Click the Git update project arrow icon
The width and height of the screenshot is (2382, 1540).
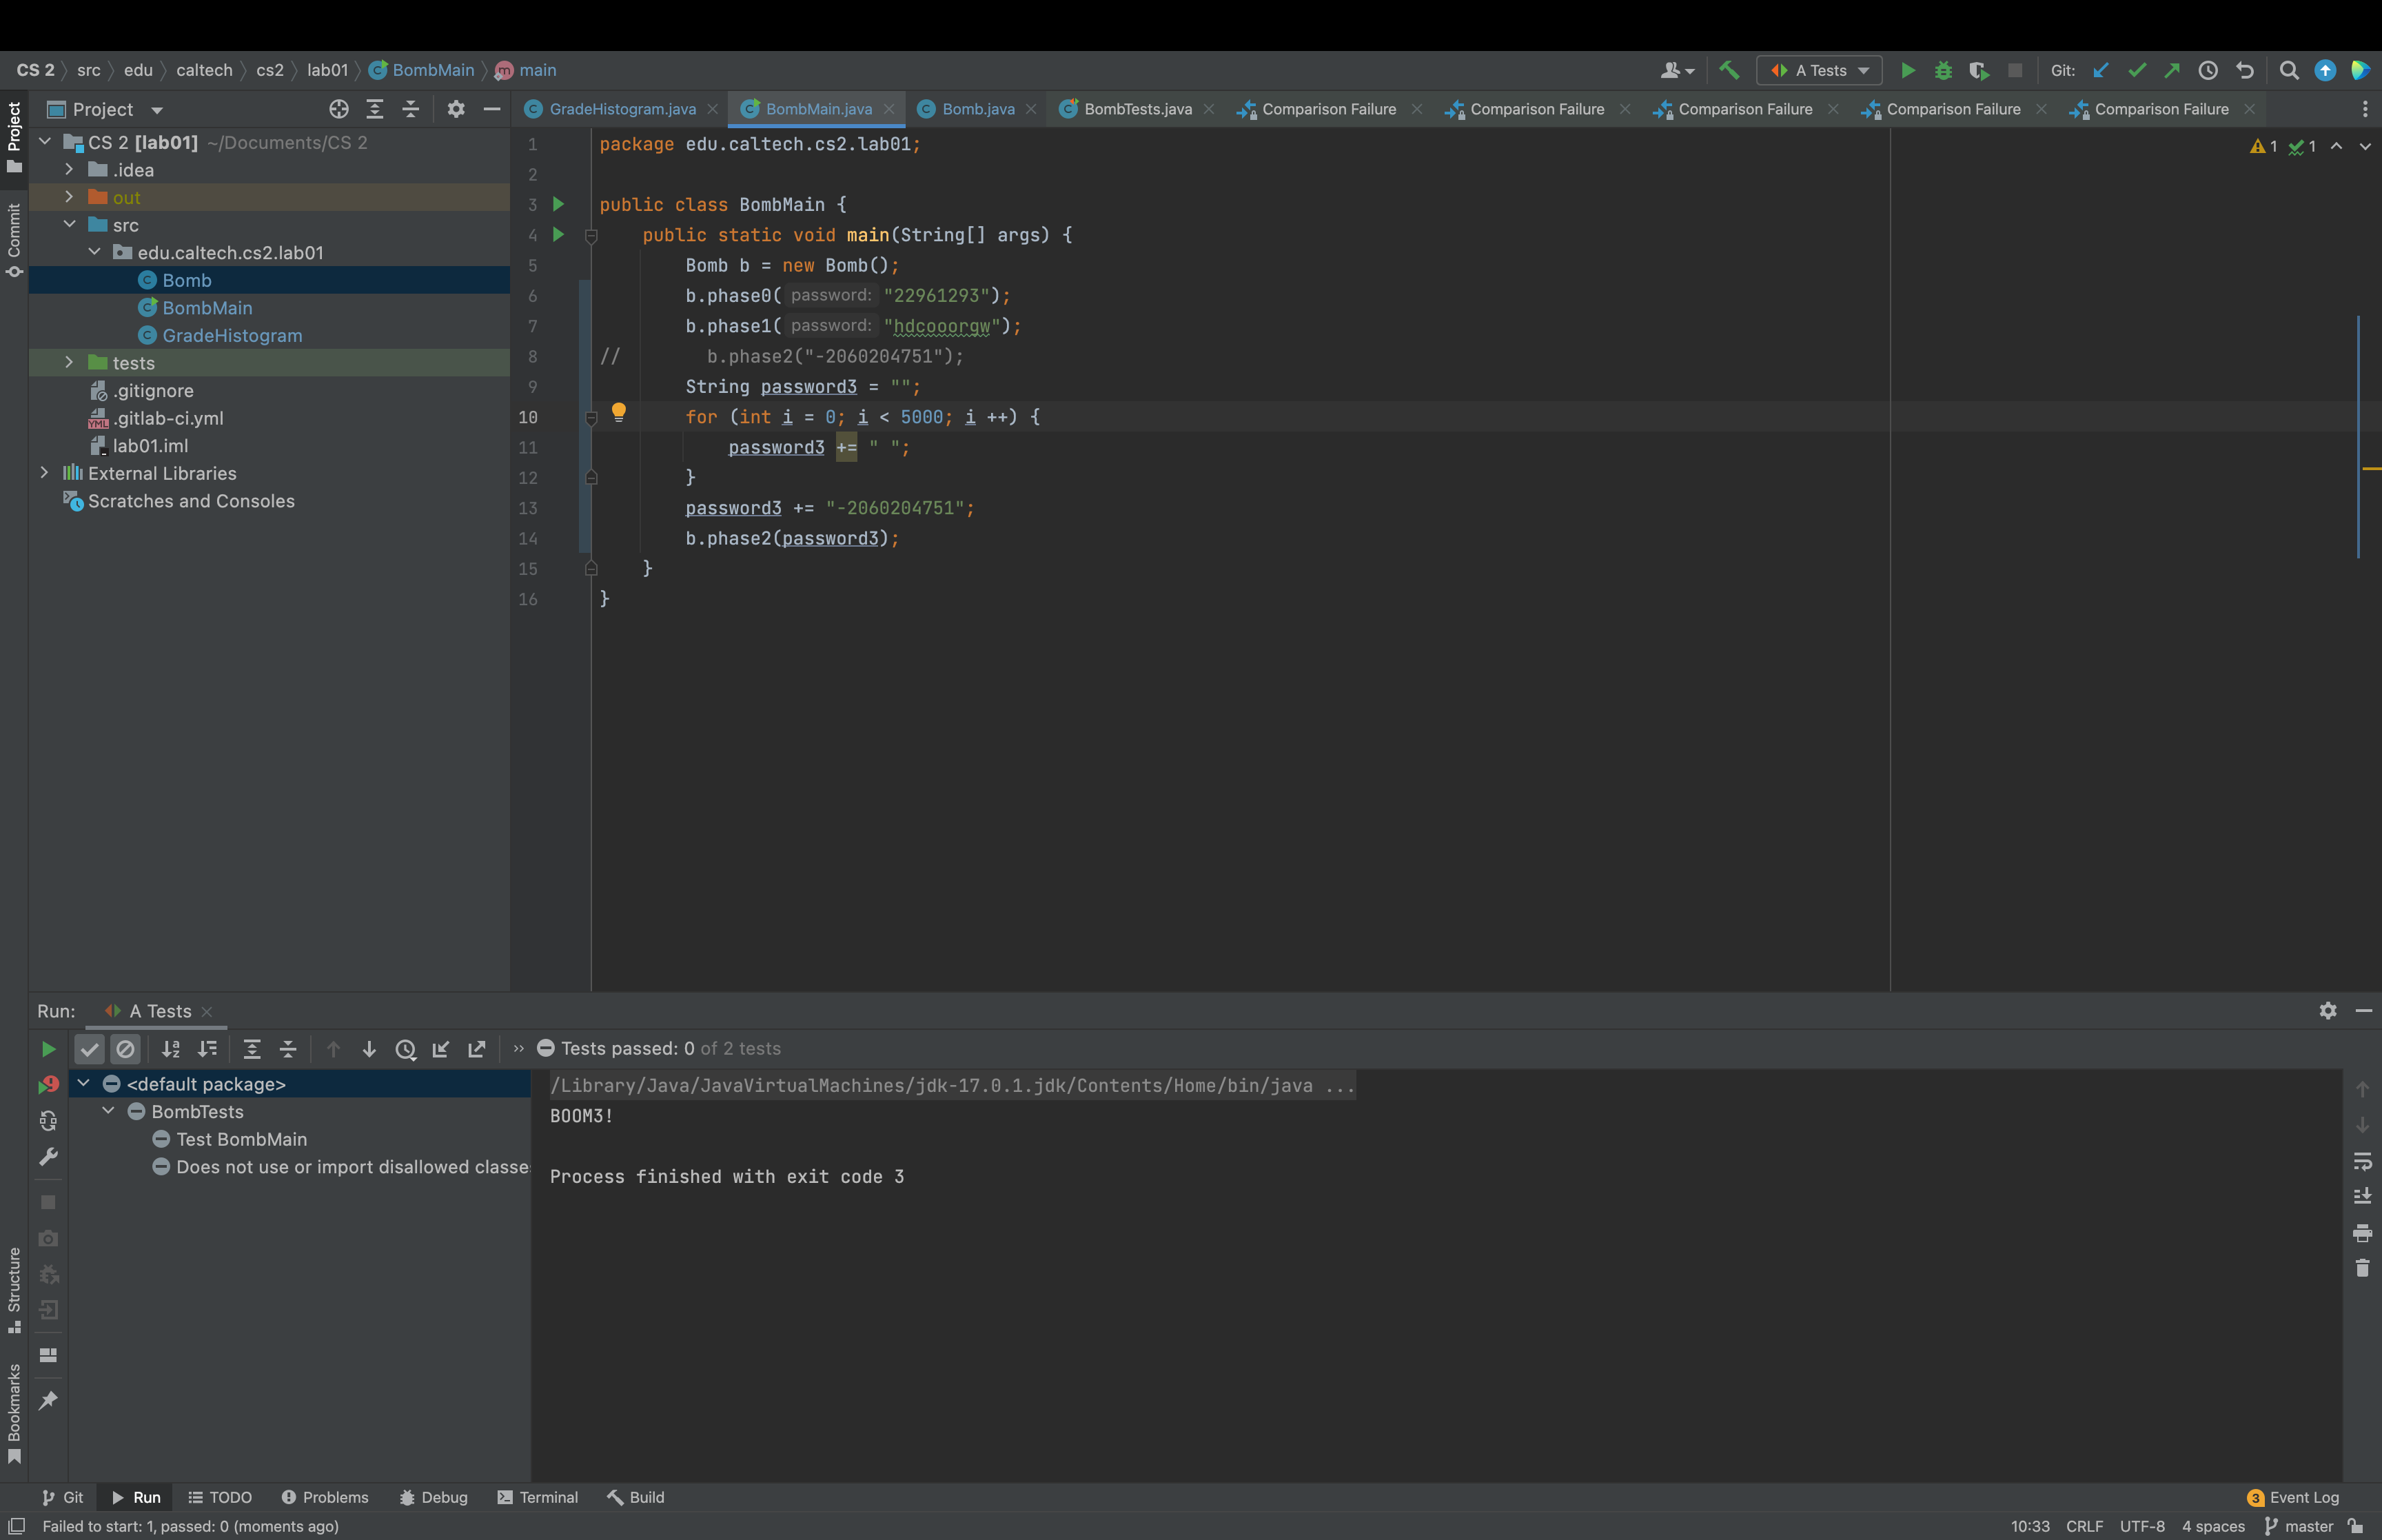[2100, 70]
